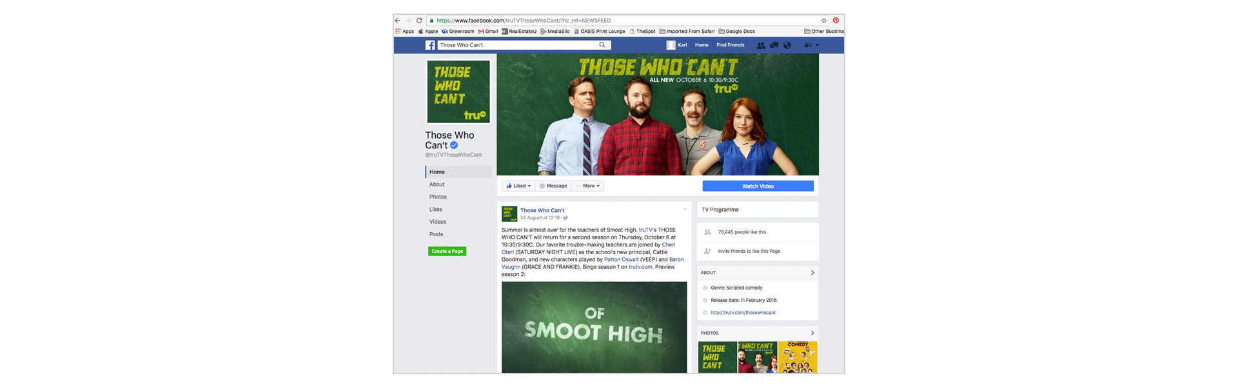Click 78,445 people like this
1238x387 pixels.
[742, 232]
